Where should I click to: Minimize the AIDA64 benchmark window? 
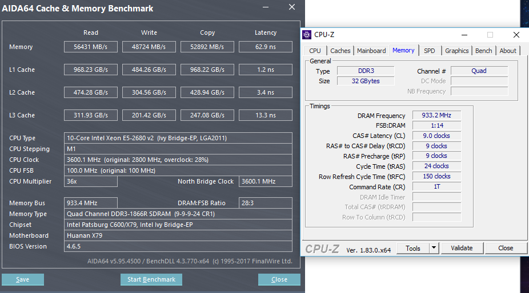pos(266,7)
